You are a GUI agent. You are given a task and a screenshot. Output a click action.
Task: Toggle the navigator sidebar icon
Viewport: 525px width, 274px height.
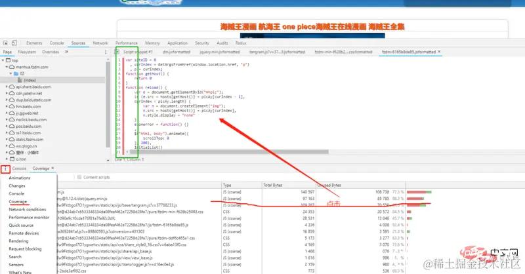(117, 52)
